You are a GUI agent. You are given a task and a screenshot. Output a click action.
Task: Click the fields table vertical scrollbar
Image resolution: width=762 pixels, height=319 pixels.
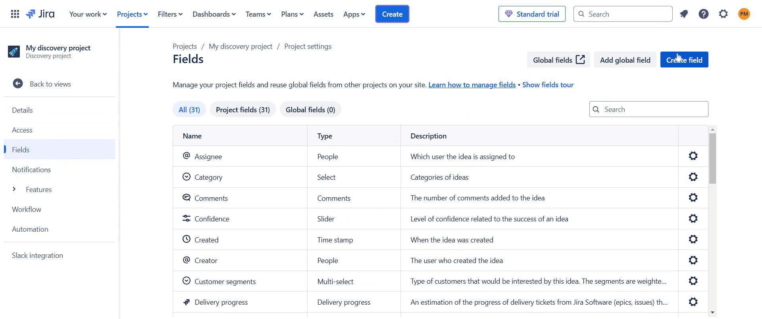712,159
